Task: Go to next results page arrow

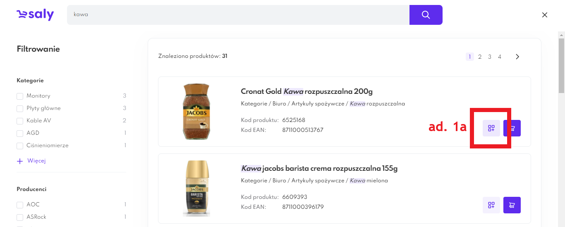Action: pyautogui.click(x=517, y=57)
